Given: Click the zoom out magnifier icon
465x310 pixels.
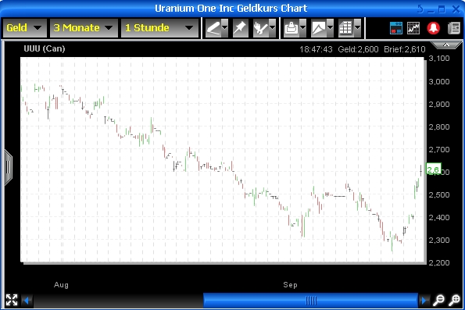Looking at the screenshot, I should 438,300.
